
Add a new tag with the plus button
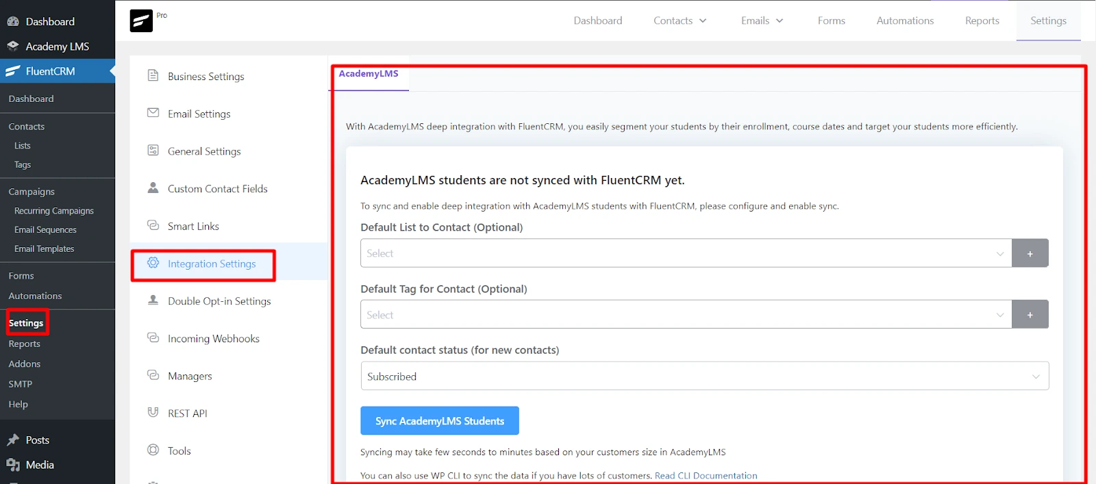[x=1030, y=314]
